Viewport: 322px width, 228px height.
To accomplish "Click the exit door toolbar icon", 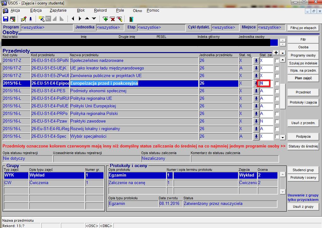I will click(131, 19).
